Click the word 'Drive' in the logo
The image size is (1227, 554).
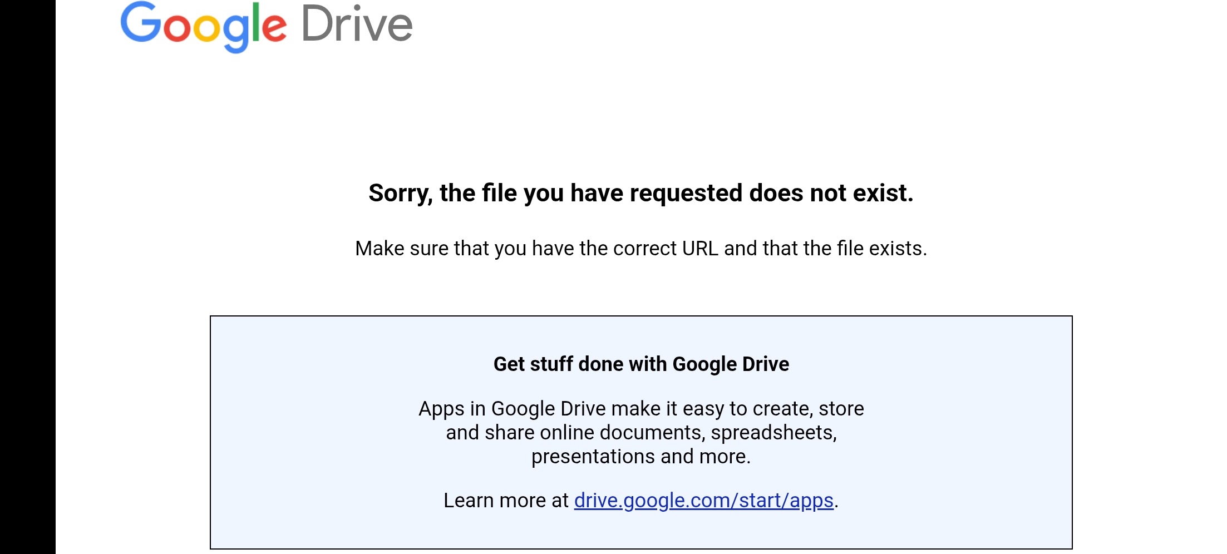[x=357, y=24]
